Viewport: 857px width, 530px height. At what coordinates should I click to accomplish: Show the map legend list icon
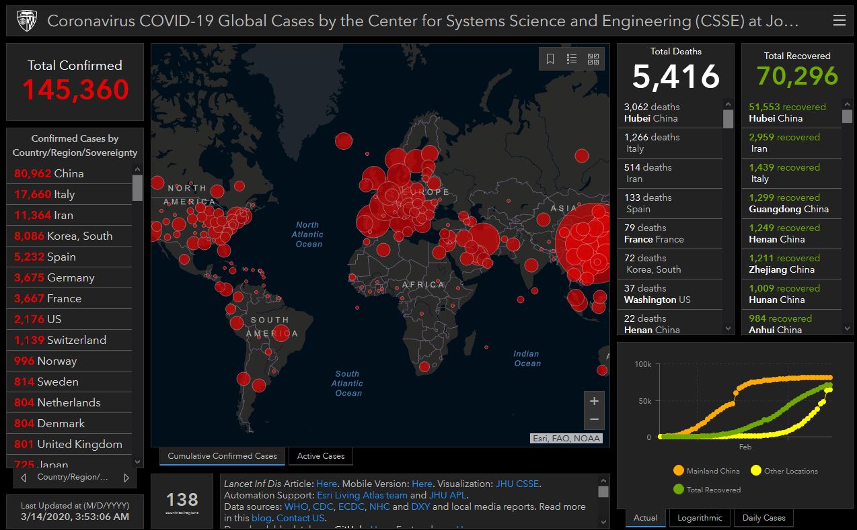572,59
